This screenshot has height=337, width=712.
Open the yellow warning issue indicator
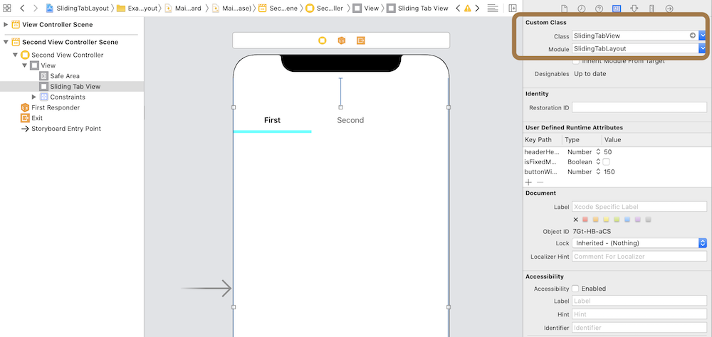(x=467, y=8)
